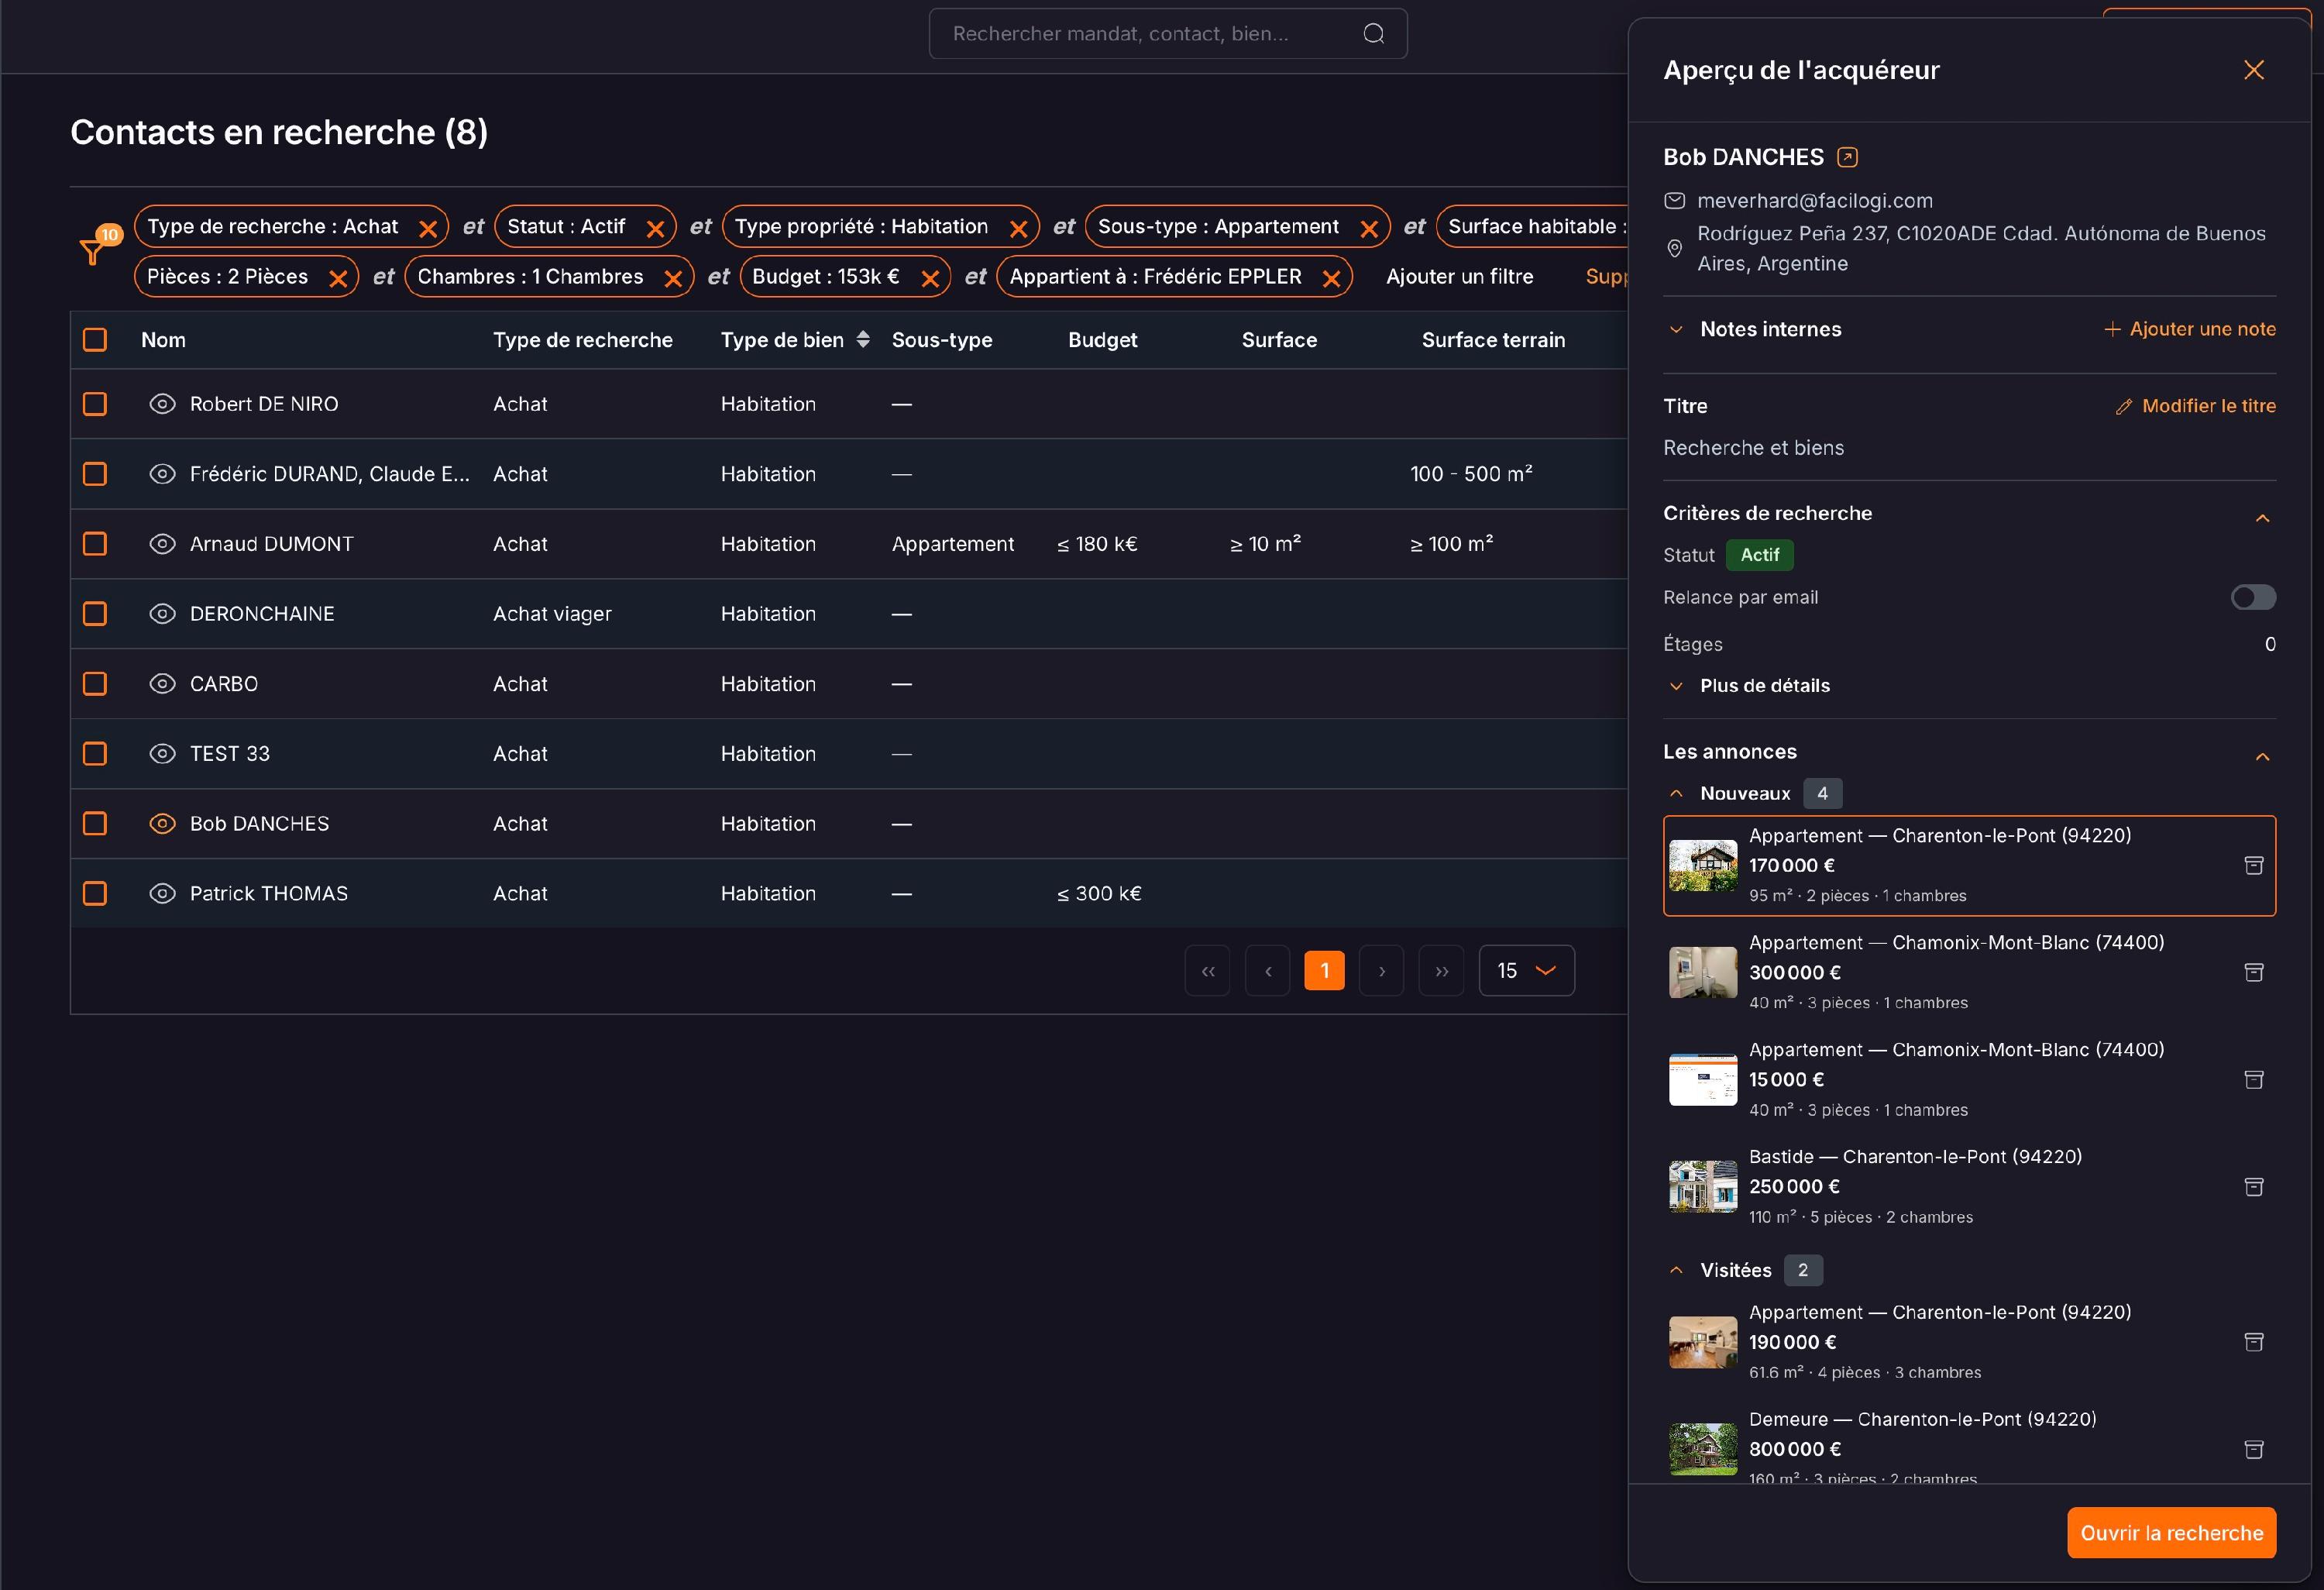Open Bob DANCHES contact via external link icon
The height and width of the screenshot is (1590, 2324).
point(1848,157)
